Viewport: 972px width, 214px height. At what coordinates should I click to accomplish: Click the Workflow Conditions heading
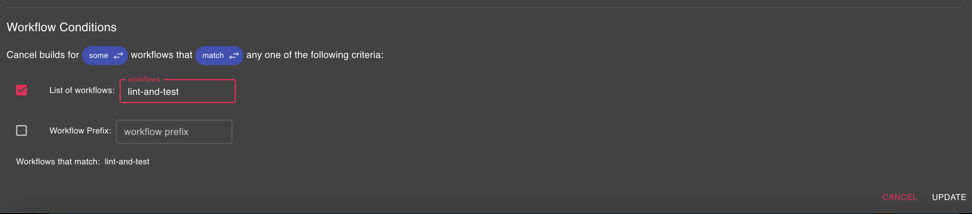point(61,27)
